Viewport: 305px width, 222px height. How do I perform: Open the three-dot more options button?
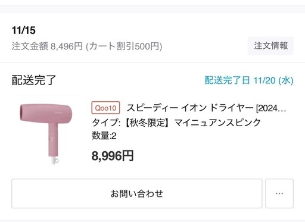point(279,193)
